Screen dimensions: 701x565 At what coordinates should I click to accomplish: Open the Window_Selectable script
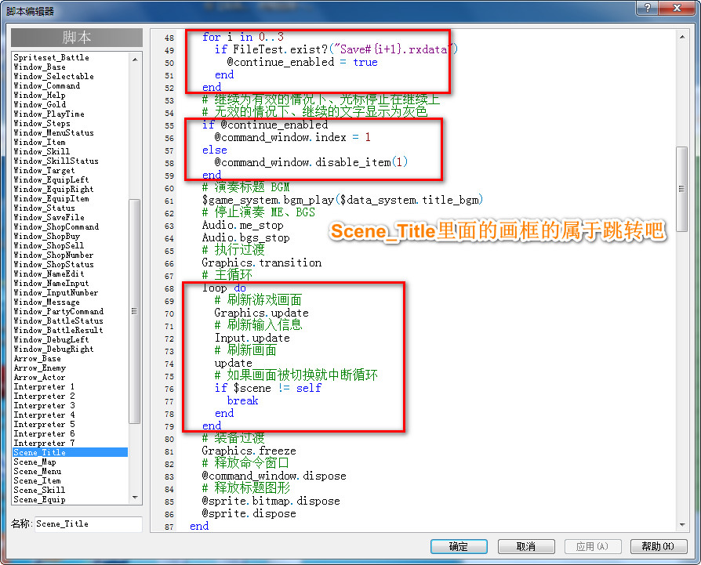tap(53, 76)
